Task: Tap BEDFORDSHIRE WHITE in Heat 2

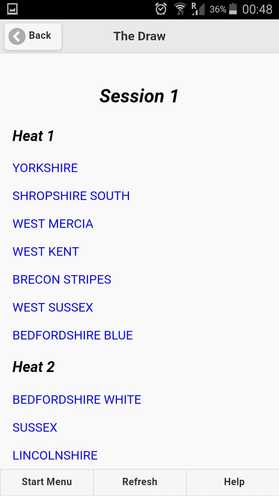Action: [x=77, y=400]
